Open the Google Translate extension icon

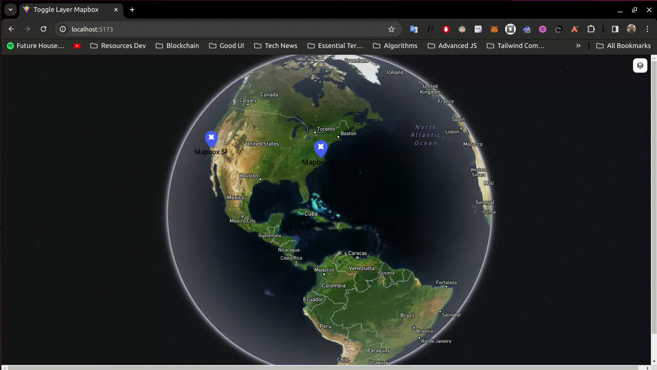414,29
